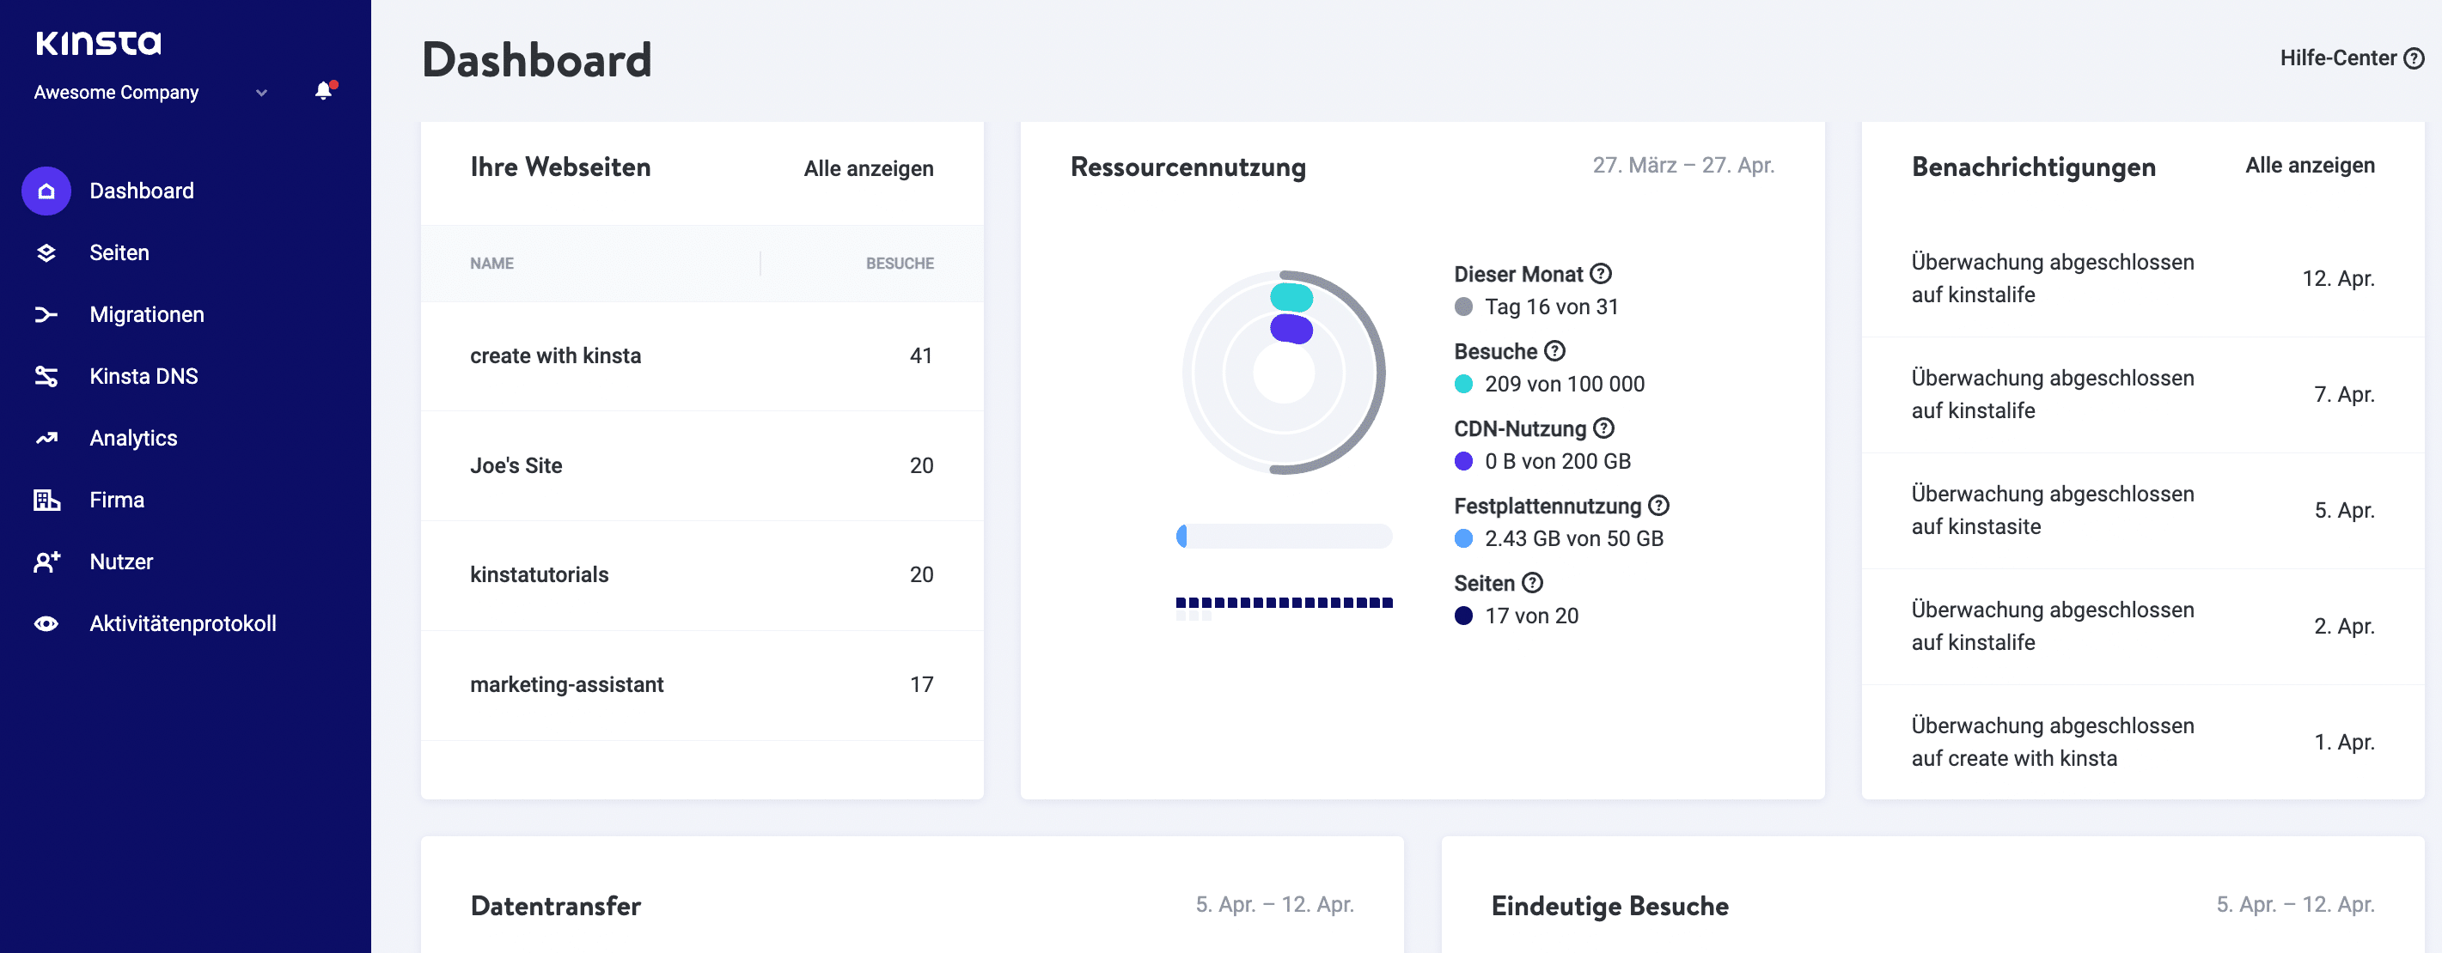Click the Seiten navigation icon

[46, 252]
